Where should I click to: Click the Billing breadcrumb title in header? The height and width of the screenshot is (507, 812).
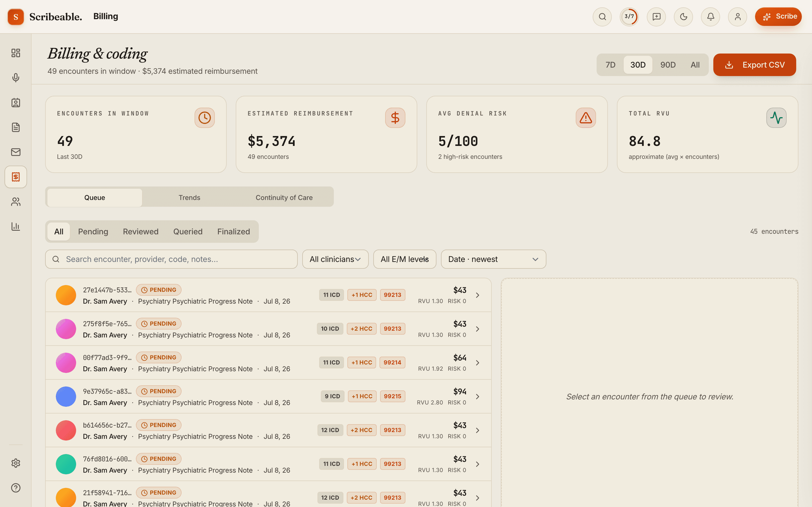point(106,16)
